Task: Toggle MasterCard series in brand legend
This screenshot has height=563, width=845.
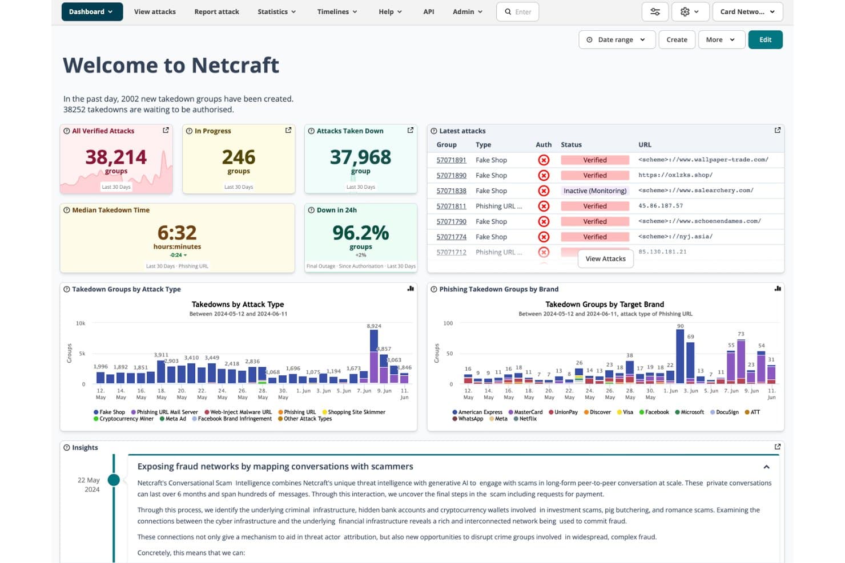Action: pos(525,412)
